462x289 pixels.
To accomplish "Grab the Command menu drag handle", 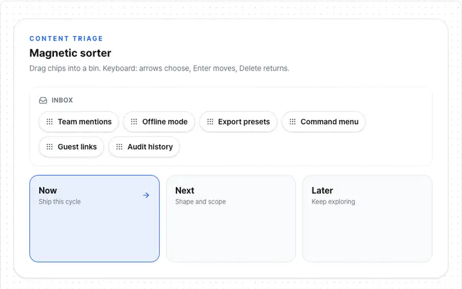I will tap(293, 121).
